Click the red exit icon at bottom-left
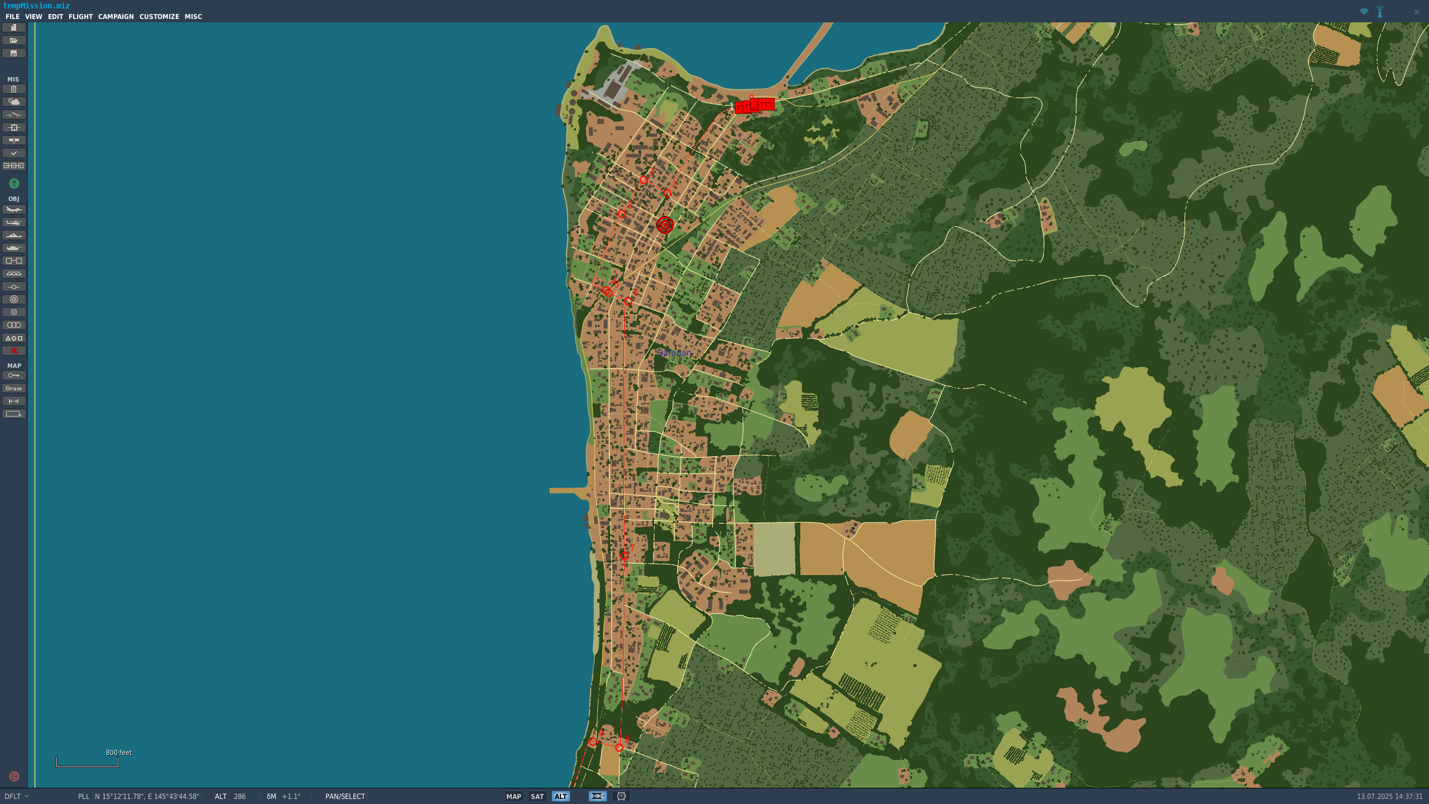This screenshot has height=804, width=1429. pos(15,776)
